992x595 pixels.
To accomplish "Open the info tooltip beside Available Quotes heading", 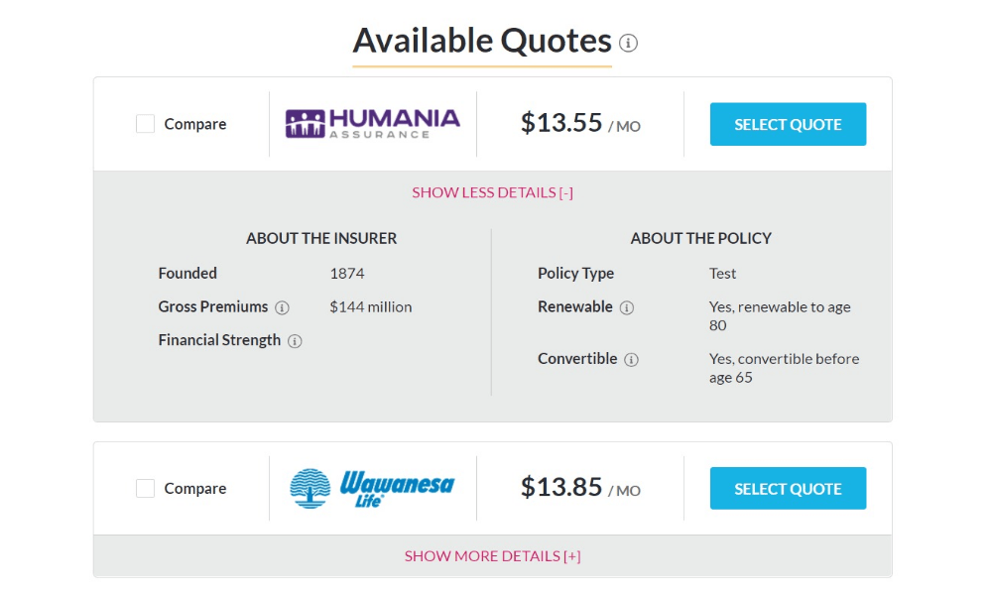I will 629,43.
